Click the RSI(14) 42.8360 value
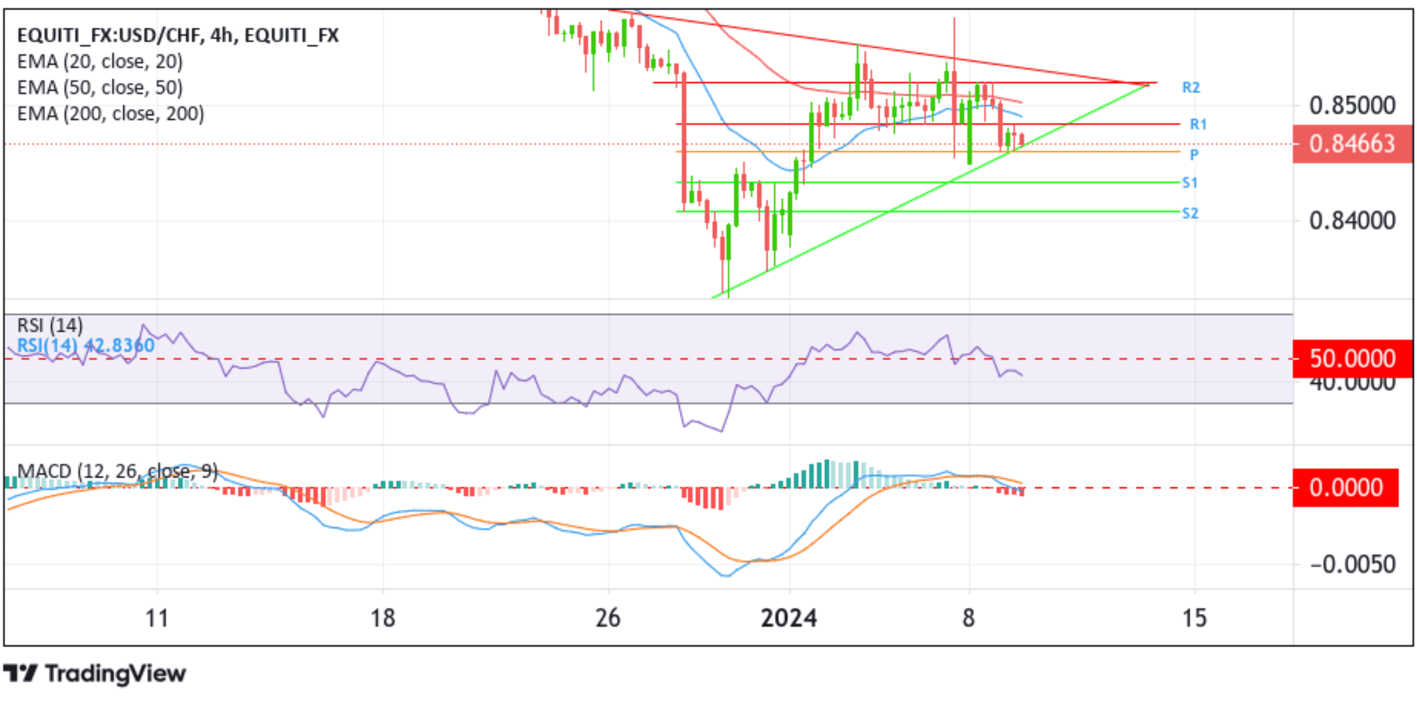 coord(85,346)
